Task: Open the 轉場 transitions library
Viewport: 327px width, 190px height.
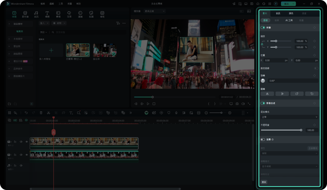Action: (58, 14)
